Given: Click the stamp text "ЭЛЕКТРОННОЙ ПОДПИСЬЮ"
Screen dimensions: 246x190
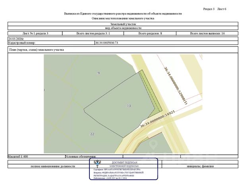Looking at the screenshot, I should tap(124, 166).
